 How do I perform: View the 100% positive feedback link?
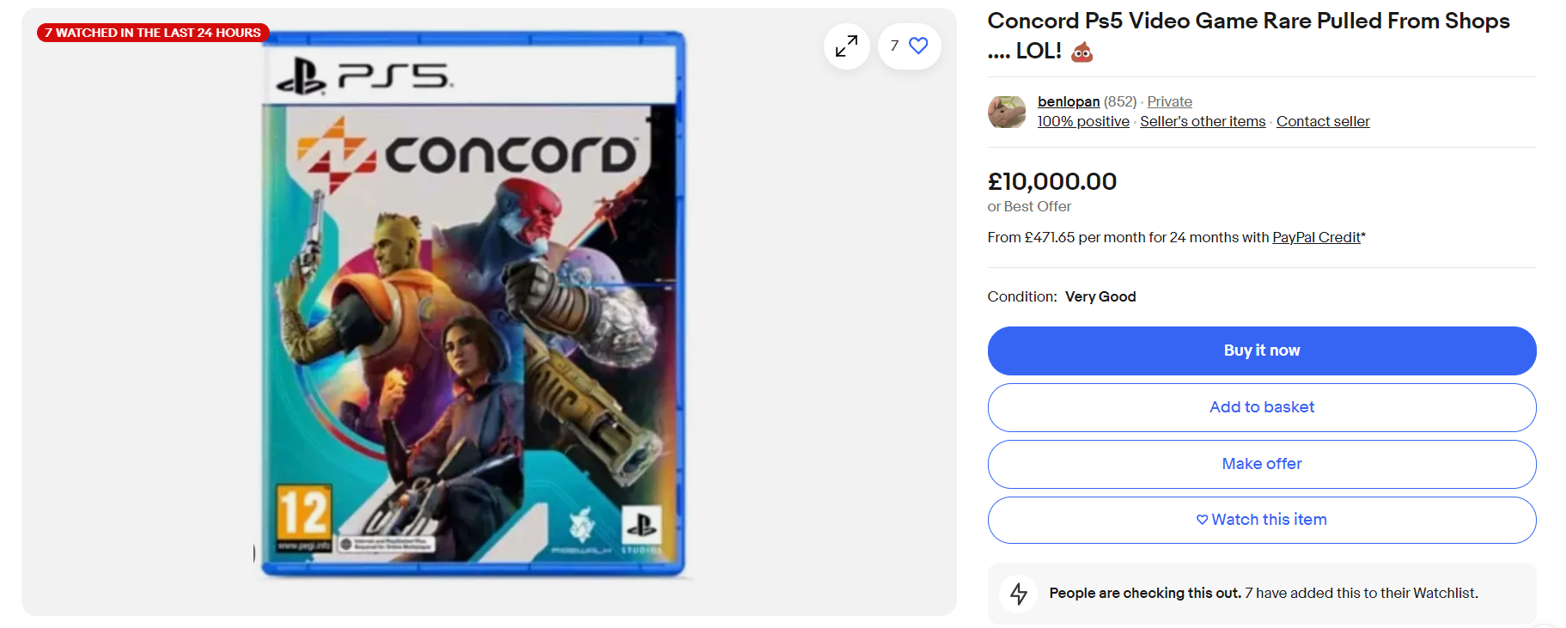[1083, 121]
